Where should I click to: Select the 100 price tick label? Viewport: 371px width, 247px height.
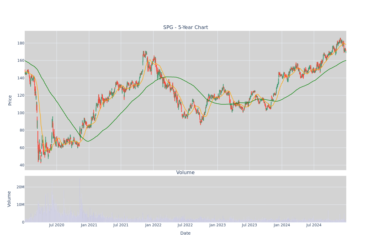coord(21,113)
